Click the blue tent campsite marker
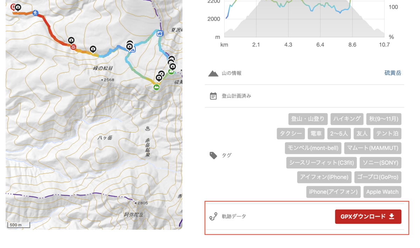This screenshot has height=248, width=420. (132, 50)
